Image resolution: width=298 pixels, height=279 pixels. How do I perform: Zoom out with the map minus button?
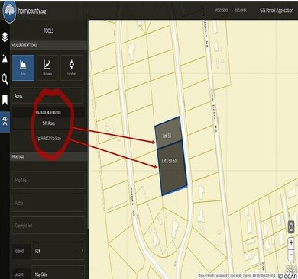click(x=291, y=255)
